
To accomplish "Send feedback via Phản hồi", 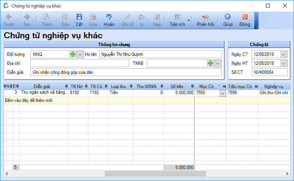I will pos(205,20).
